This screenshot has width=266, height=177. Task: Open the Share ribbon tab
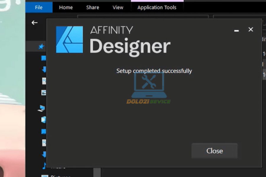coord(93,7)
